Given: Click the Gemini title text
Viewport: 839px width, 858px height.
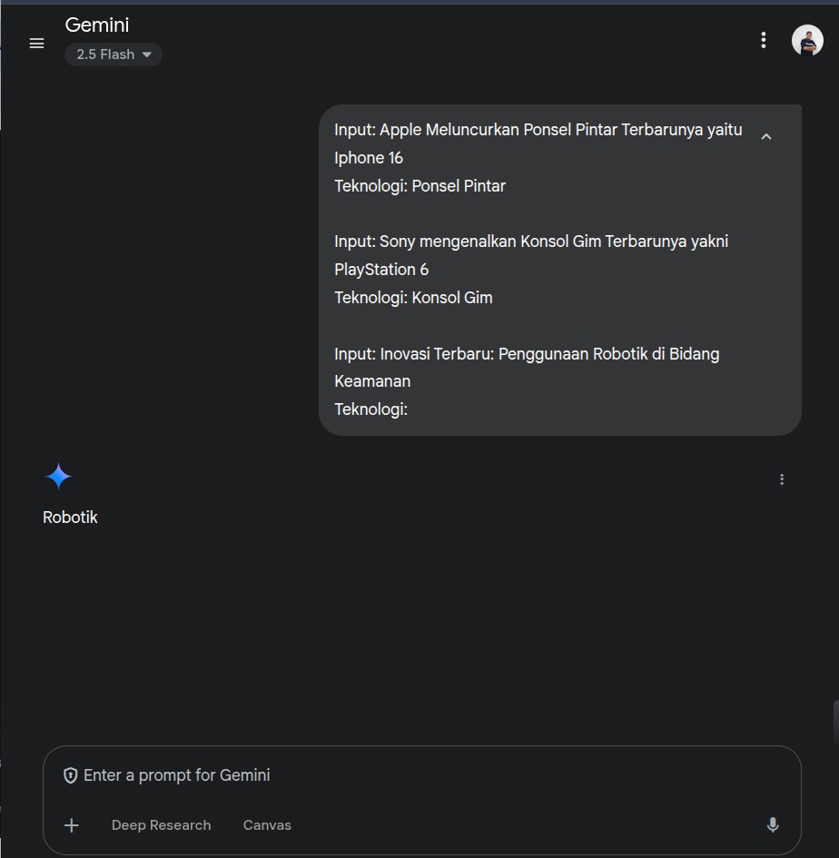Looking at the screenshot, I should coord(97,25).
